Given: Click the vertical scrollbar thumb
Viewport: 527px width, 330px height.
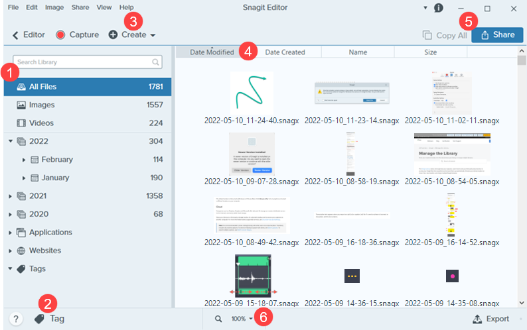Looking at the screenshot, I should [x=521, y=60].
